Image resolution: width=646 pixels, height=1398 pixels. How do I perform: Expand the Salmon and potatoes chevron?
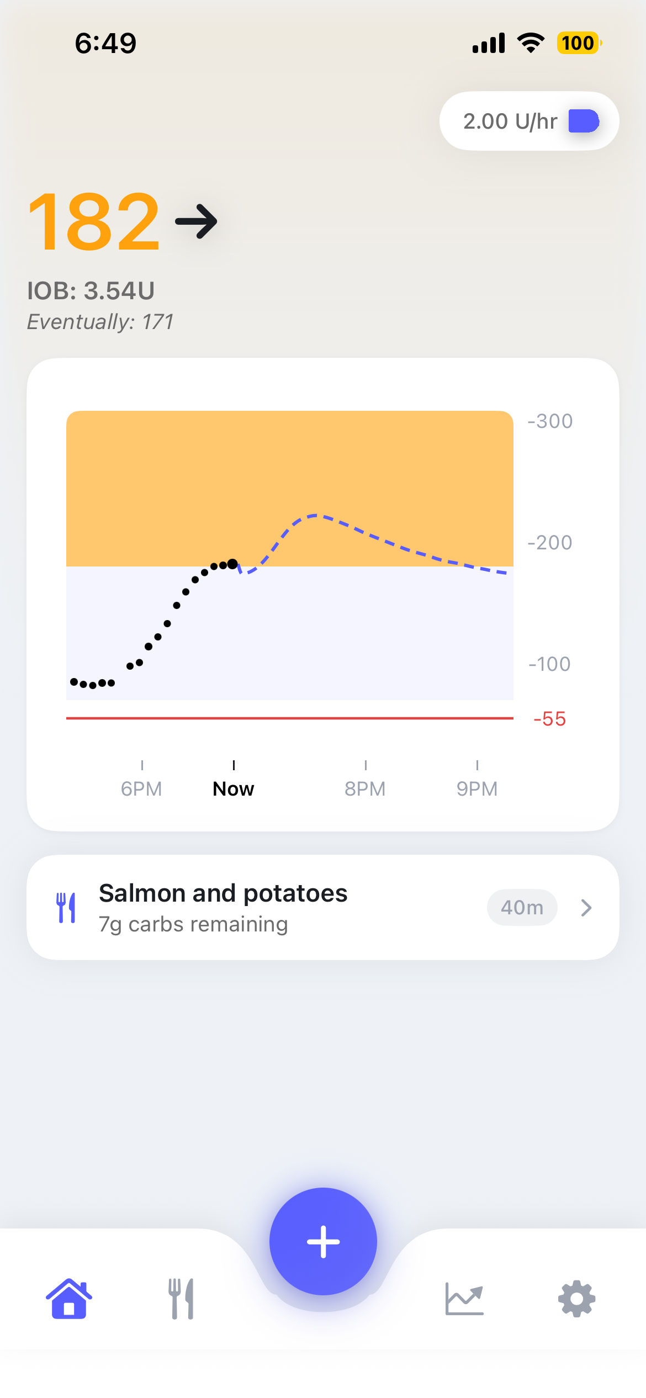coord(586,907)
